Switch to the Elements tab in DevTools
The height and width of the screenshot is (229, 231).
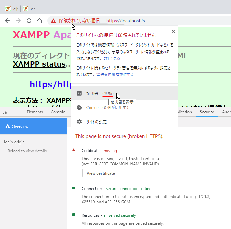point(35,112)
